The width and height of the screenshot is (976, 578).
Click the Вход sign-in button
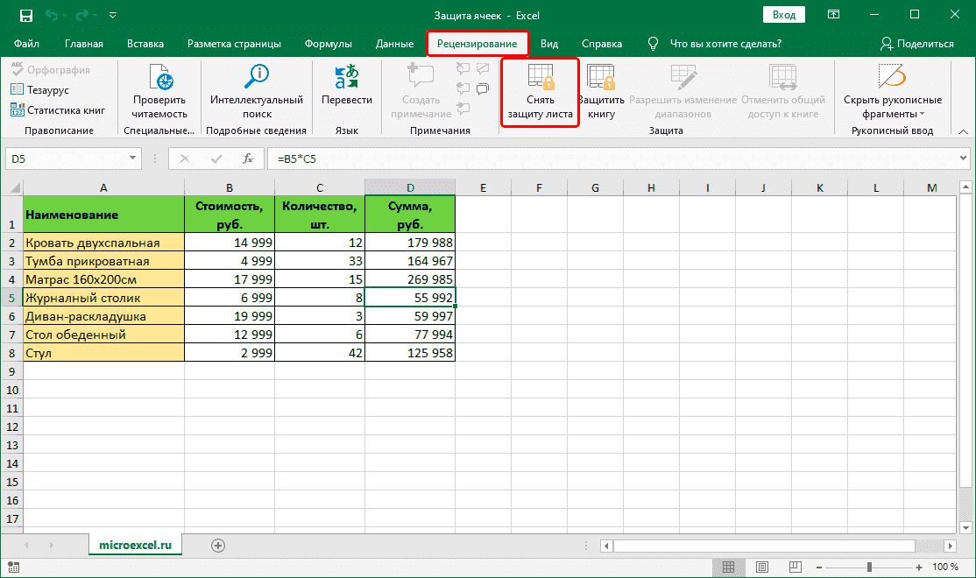click(x=782, y=14)
